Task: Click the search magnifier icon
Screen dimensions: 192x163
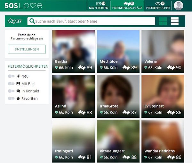Action: point(32,21)
